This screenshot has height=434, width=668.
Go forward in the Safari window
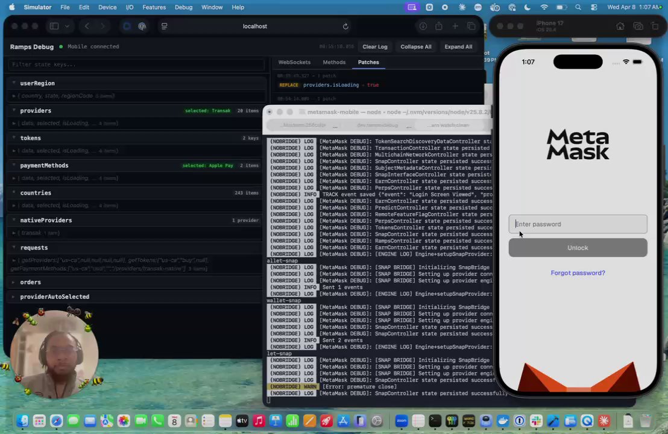pyautogui.click(x=102, y=26)
